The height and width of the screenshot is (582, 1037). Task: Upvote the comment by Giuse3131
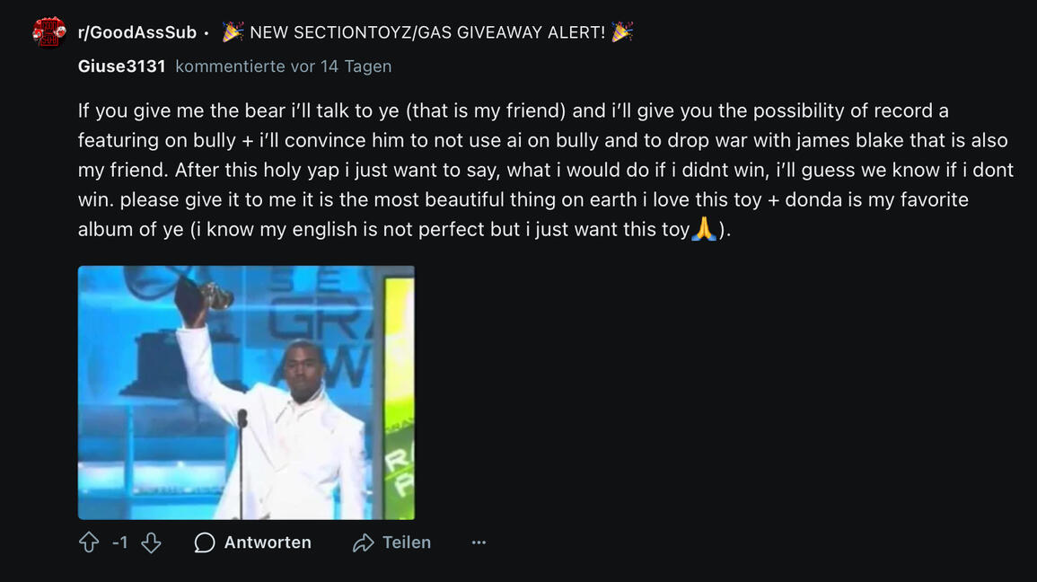tap(89, 542)
